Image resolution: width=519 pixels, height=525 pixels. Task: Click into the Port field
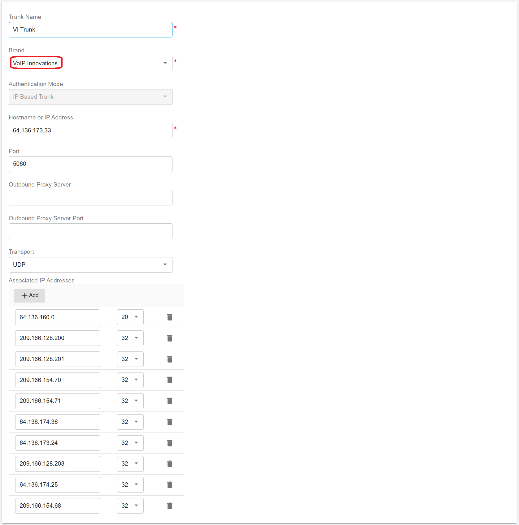(x=90, y=164)
